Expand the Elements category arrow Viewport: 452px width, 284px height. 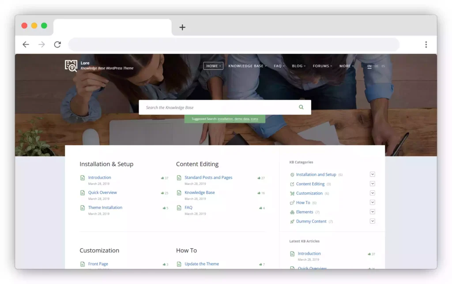click(x=373, y=212)
